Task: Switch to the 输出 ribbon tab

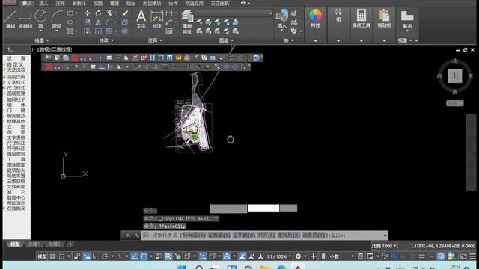Action: [131, 4]
